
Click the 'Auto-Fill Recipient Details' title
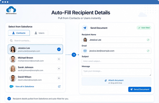pyautogui.click(x=81, y=13)
